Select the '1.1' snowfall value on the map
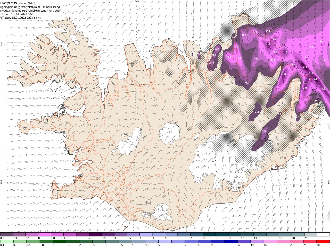The image size is (330, 247). (x=293, y=66)
